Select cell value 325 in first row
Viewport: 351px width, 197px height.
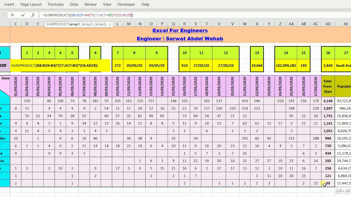click(x=185, y=101)
